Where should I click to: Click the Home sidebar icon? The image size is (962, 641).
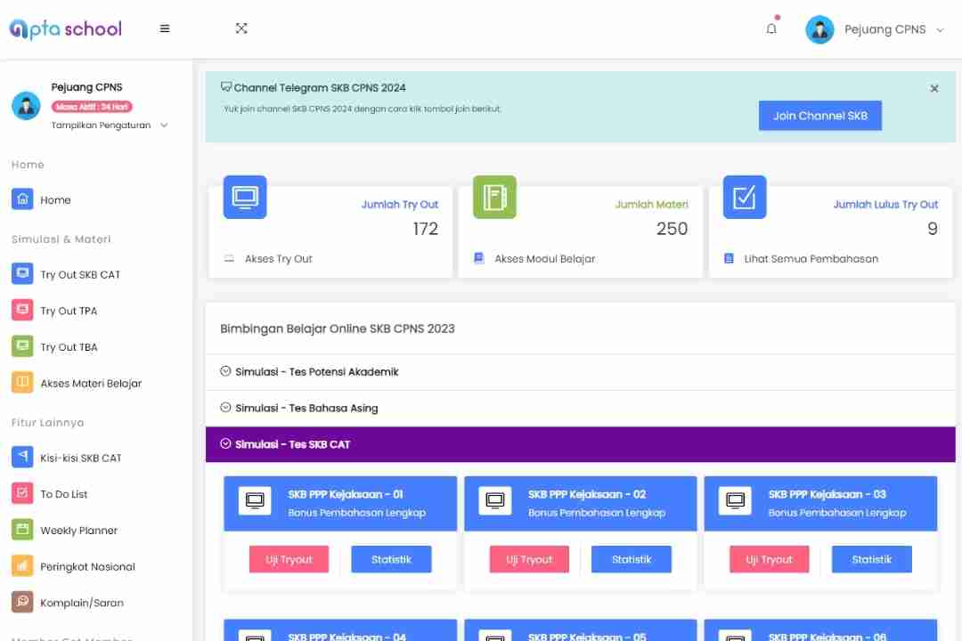pyautogui.click(x=22, y=199)
